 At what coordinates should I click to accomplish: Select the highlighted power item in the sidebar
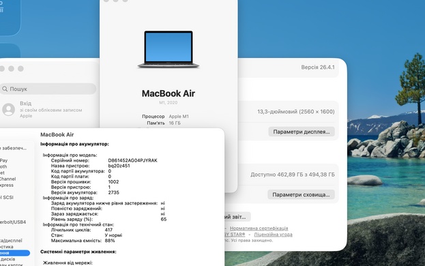14,253
